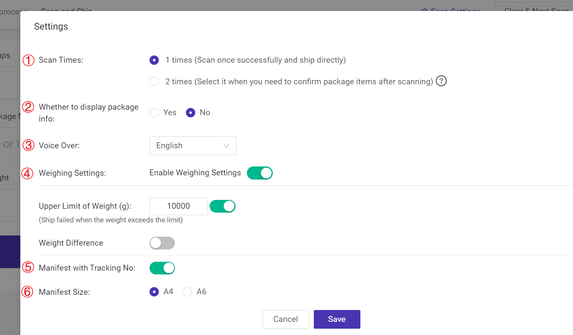The width and height of the screenshot is (573, 335).
Task: Open the Voice Over language dropdown
Action: (x=193, y=146)
